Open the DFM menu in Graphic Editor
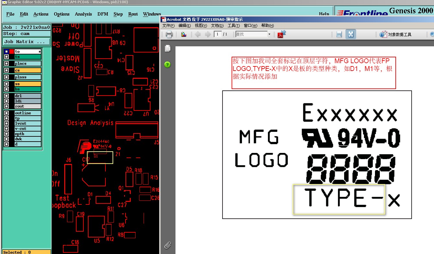This screenshot has width=434, height=254. (103, 14)
